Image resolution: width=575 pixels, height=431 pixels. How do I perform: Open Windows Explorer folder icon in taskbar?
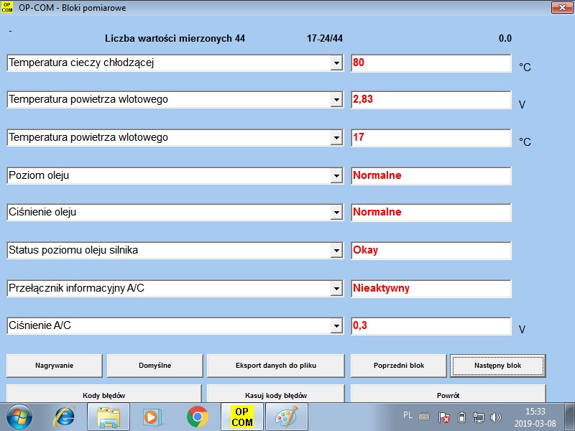pyautogui.click(x=109, y=417)
